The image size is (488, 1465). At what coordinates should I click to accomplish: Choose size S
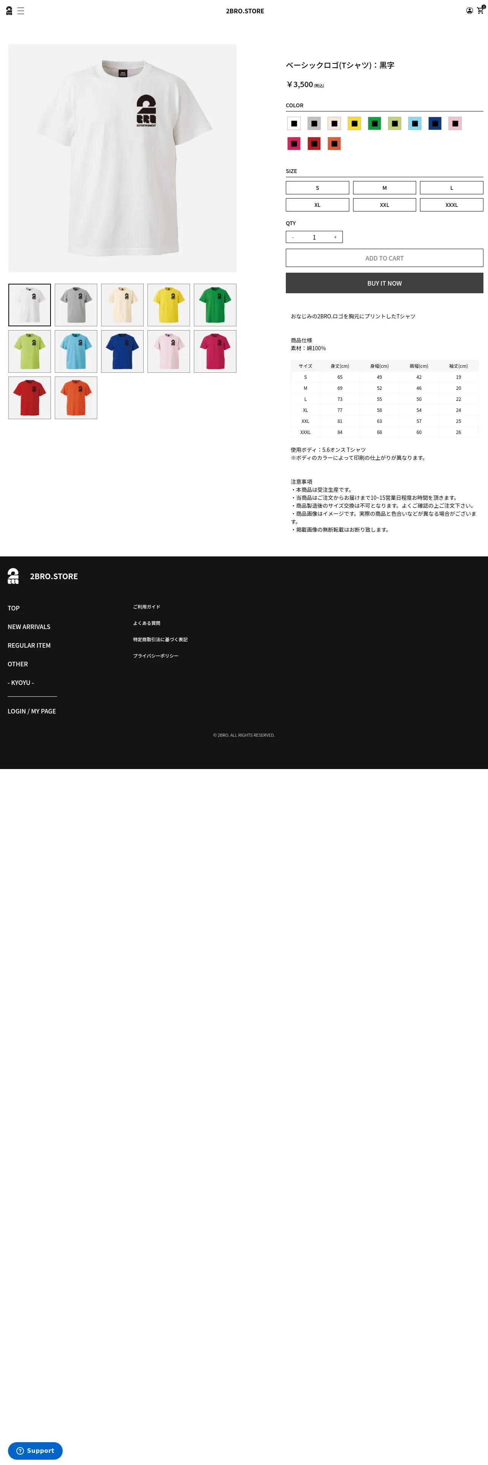(x=318, y=187)
